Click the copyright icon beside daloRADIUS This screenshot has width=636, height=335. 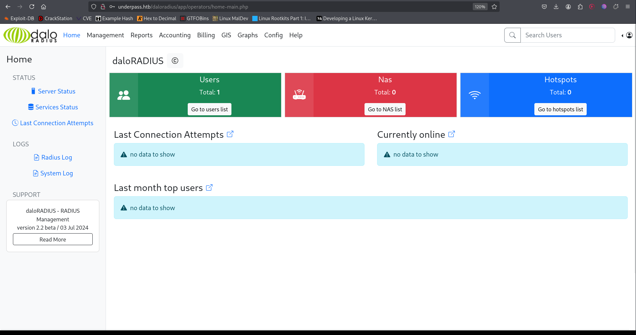click(x=175, y=61)
